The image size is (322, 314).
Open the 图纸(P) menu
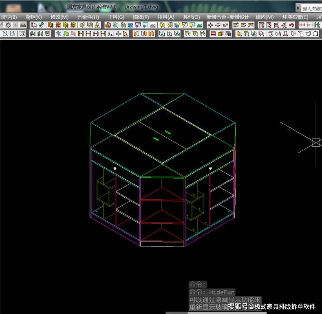click(x=141, y=17)
